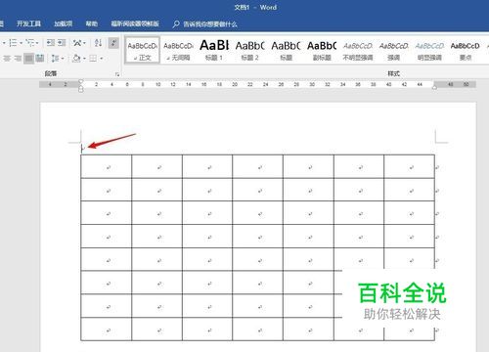Place cursor in the table's bottom-left cell
Screen dimensions: 489x352
[107, 330]
